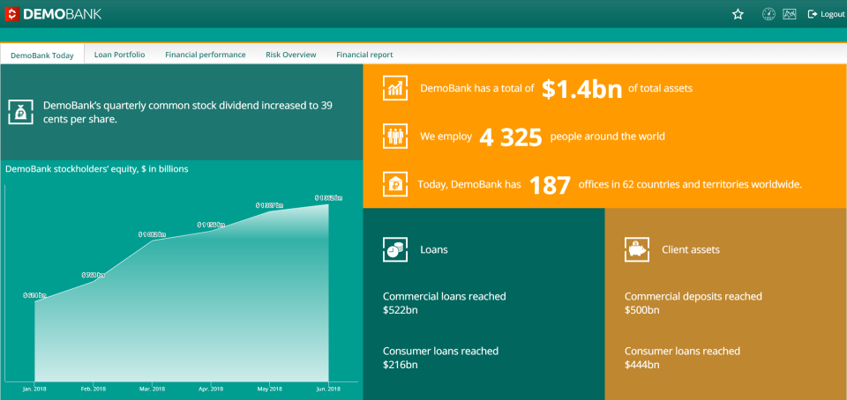This screenshot has height=400, width=847.
Task: Select the Apr. 2018 data point label
Action: coord(211,225)
